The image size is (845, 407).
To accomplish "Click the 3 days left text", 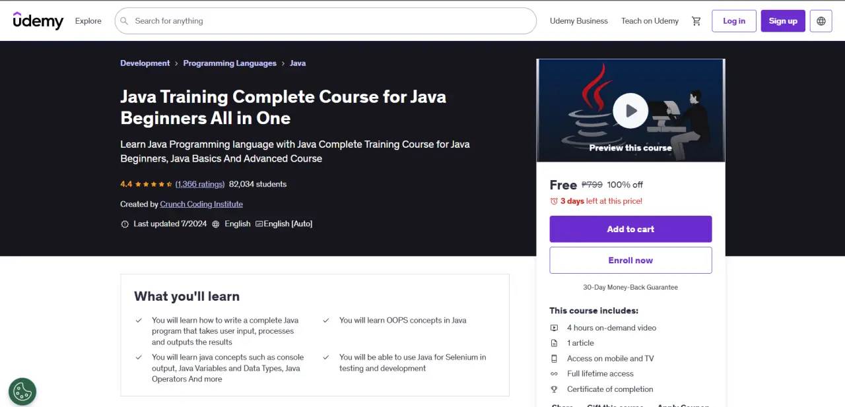I will [x=601, y=201].
